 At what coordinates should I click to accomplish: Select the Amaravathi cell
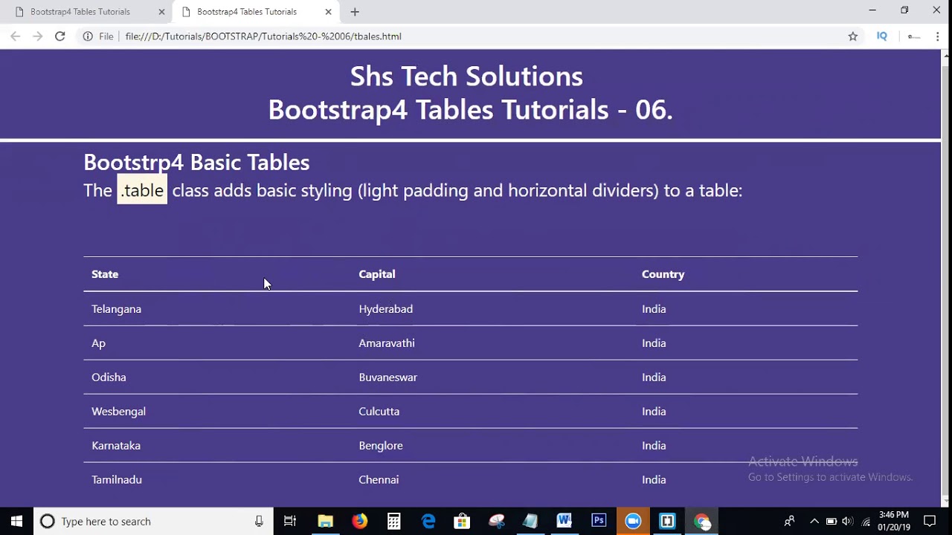387,343
